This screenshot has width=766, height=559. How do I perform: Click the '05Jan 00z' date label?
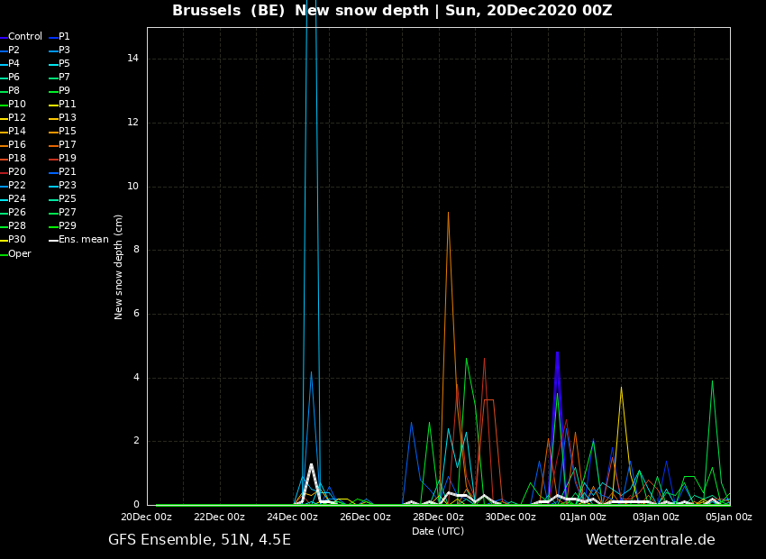[x=729, y=517]
